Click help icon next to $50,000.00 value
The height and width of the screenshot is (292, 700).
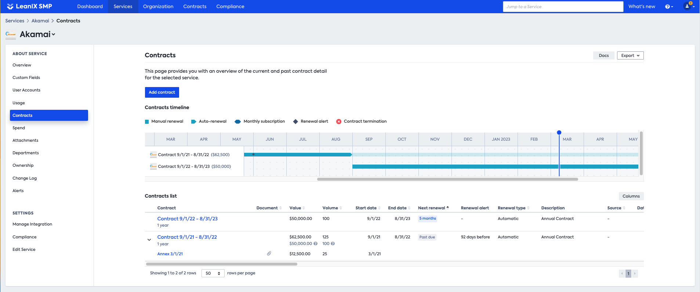click(315, 244)
